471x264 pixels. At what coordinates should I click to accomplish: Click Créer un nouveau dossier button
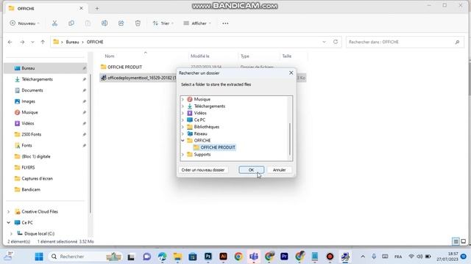[203, 170]
